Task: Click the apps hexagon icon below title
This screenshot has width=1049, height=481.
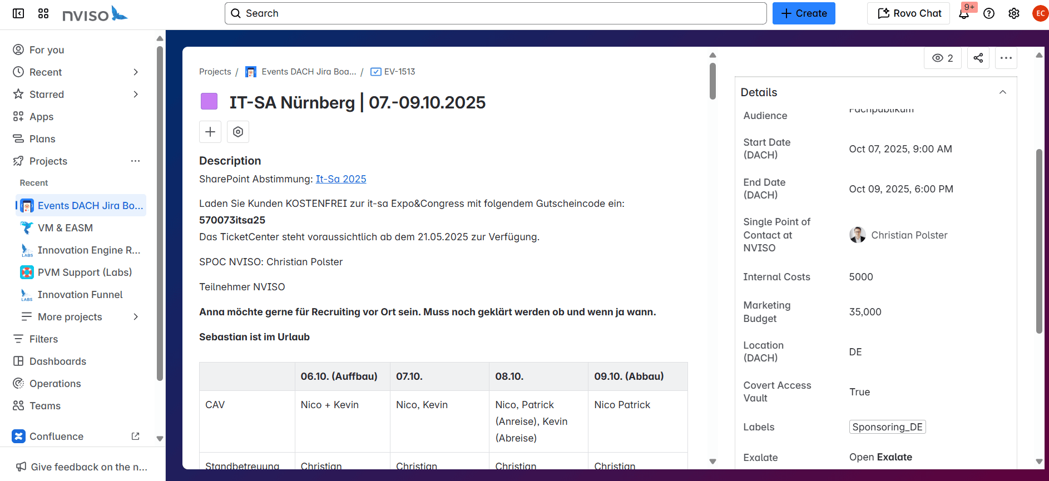Action: tap(238, 132)
